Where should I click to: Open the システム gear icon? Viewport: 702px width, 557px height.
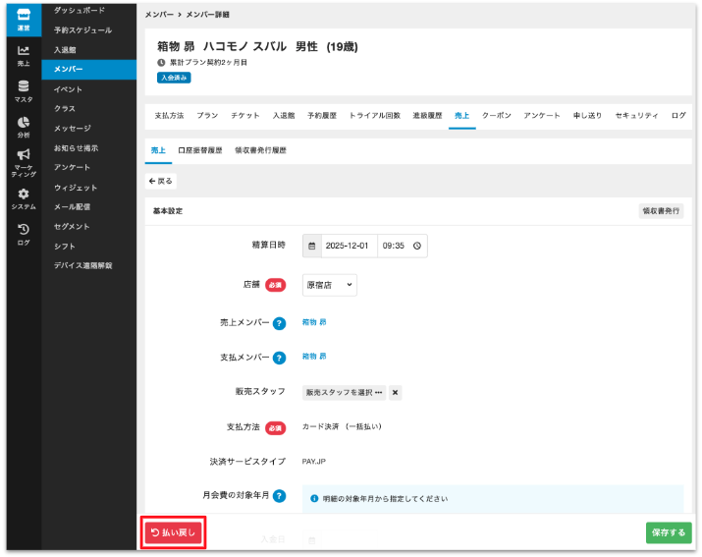tap(24, 197)
